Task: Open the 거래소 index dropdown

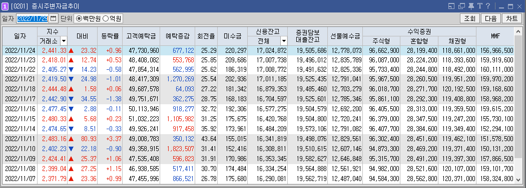Action: pyautogui.click(x=64, y=41)
